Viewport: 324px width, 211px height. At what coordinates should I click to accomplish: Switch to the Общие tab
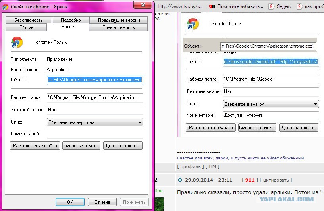tap(26, 27)
